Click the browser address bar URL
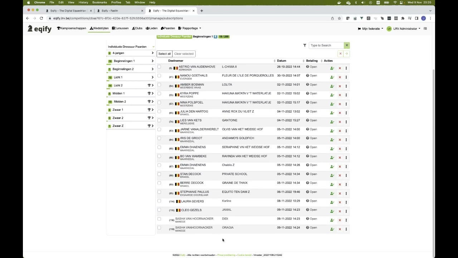 pyautogui.click(x=118, y=18)
